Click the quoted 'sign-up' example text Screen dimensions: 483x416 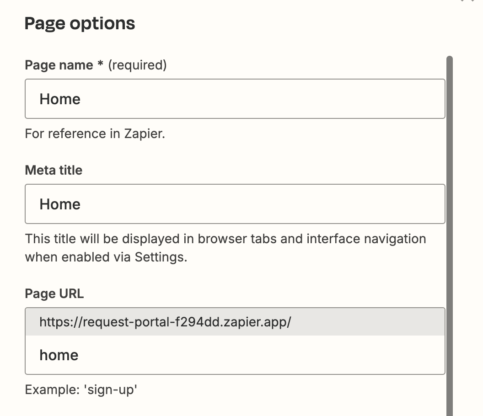[110, 390]
